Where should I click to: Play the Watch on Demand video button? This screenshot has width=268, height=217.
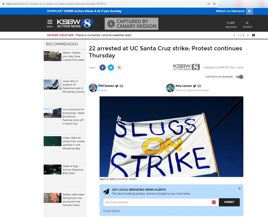[249, 11]
